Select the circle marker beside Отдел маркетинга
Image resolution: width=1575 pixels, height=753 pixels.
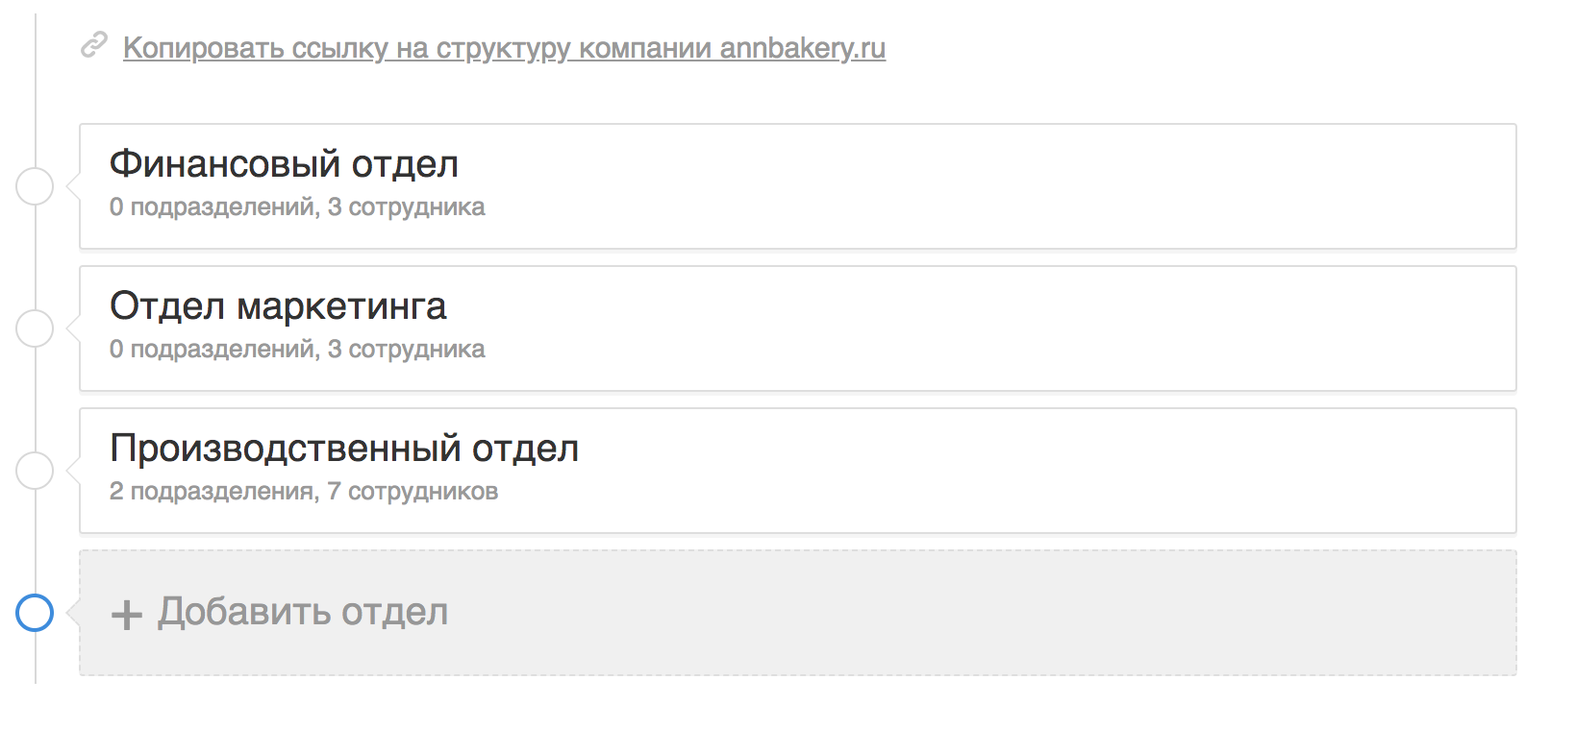(36, 328)
